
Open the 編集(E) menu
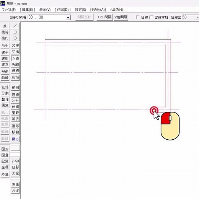point(28,10)
